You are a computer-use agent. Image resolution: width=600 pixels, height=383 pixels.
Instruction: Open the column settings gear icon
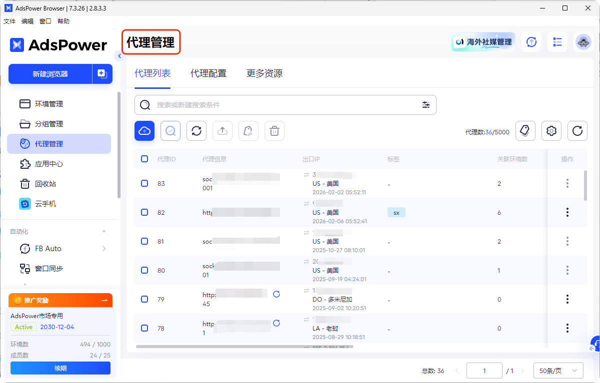[x=551, y=130]
